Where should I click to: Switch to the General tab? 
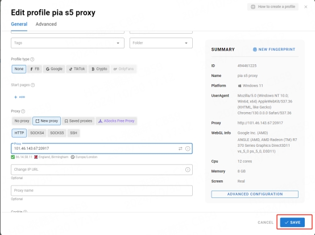(19, 24)
